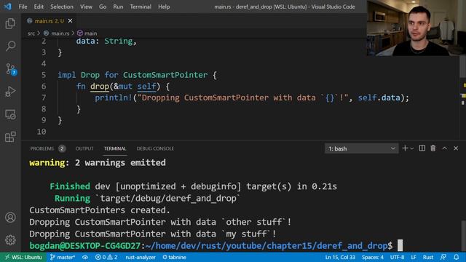Click the main function breadcrumb

pos(87,33)
